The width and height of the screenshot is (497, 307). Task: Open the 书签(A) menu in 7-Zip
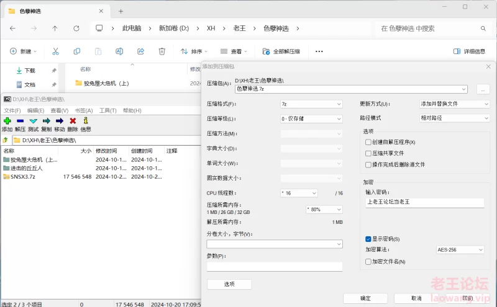click(84, 110)
